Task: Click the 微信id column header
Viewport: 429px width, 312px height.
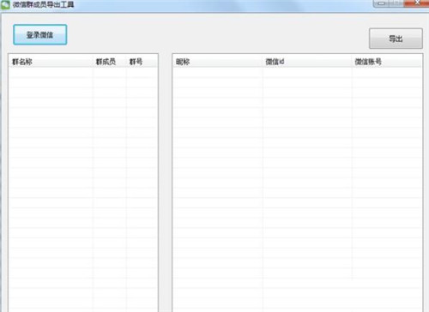Action: coord(307,62)
